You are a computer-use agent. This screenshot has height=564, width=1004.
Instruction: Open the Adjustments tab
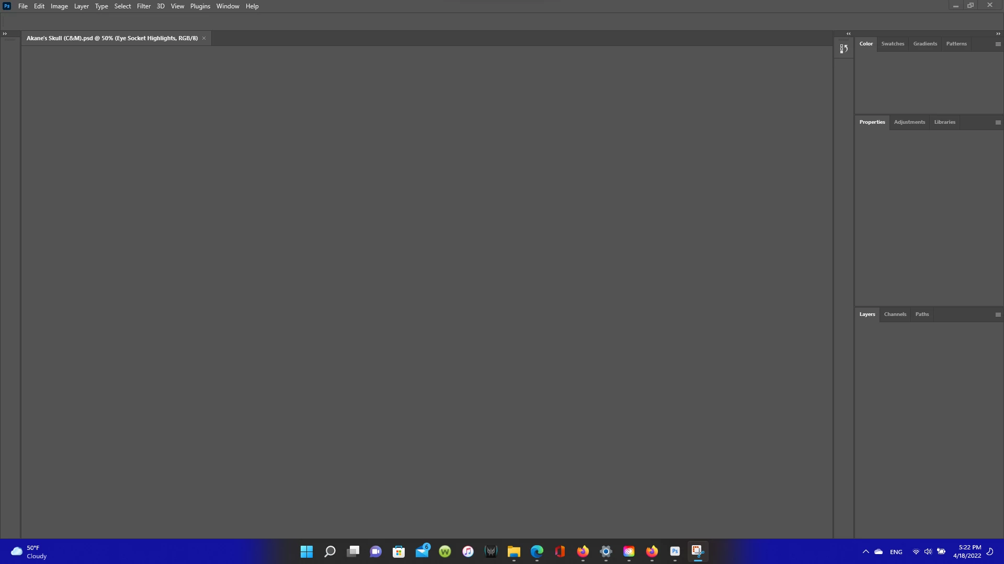pos(909,122)
